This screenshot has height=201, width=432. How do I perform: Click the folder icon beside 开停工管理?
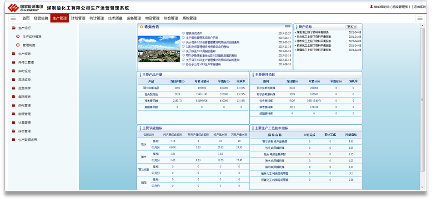coord(14,63)
